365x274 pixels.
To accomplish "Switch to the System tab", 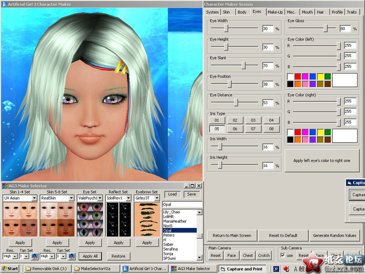I will (212, 12).
